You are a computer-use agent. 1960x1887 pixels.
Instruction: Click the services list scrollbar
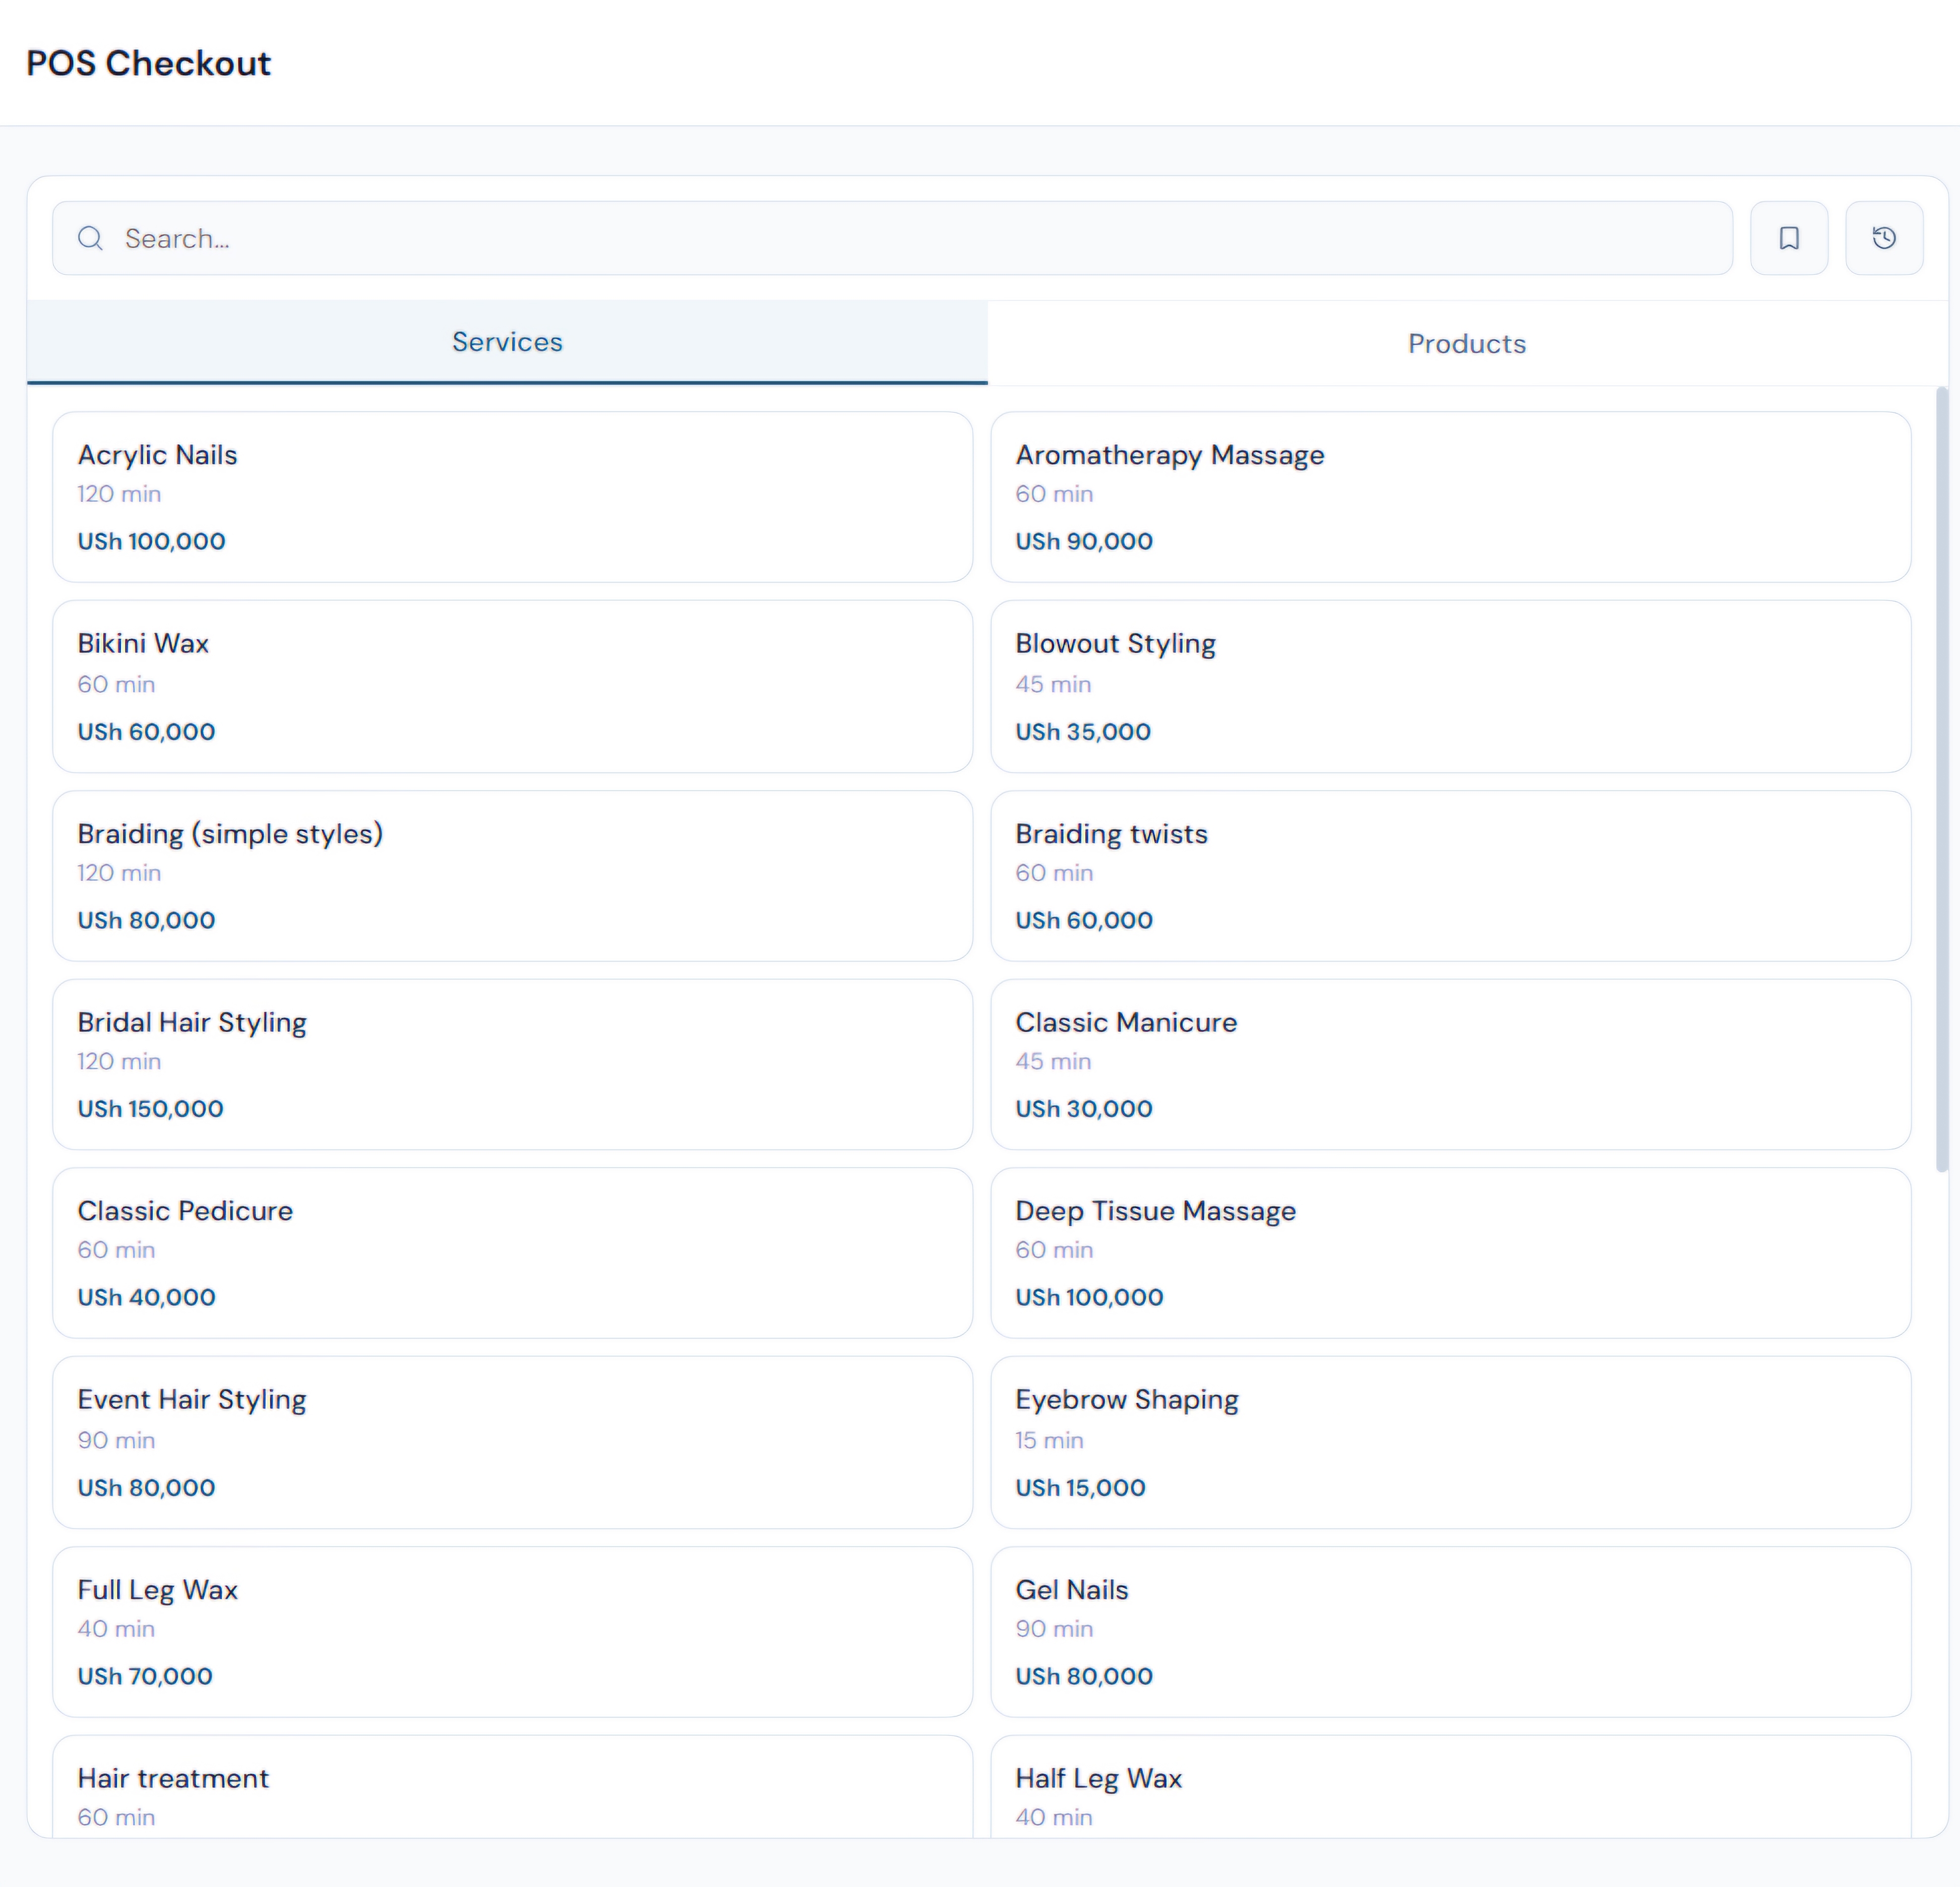[x=1941, y=779]
